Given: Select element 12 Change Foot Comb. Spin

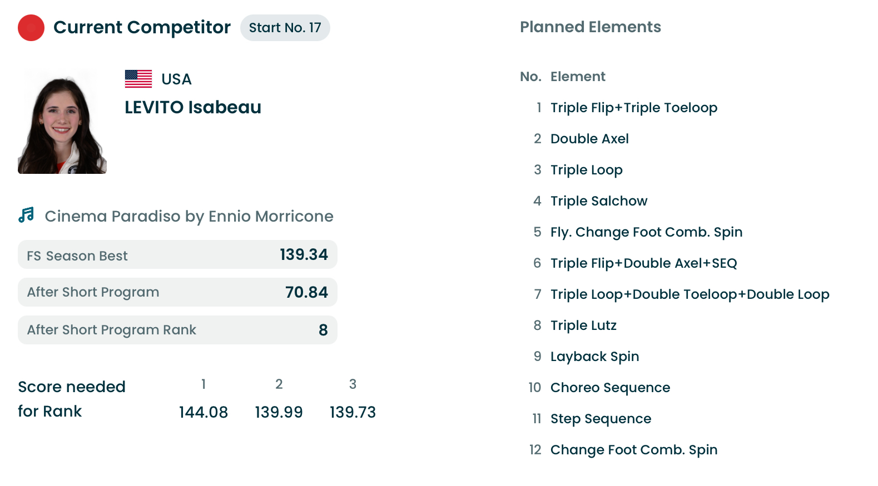Looking at the screenshot, I should (634, 450).
